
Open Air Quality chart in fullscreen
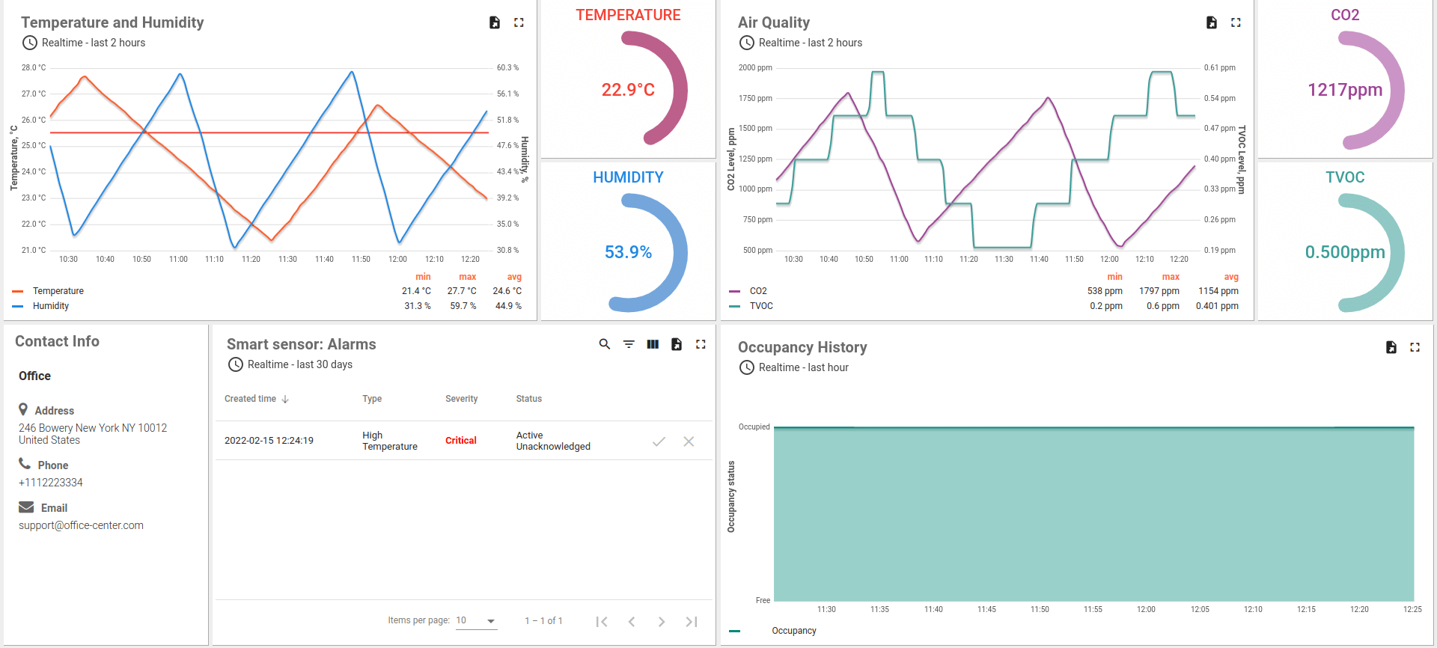click(x=1236, y=22)
